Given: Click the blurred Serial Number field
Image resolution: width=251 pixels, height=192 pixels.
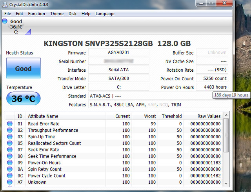Looking at the screenshot, I should 118,61.
